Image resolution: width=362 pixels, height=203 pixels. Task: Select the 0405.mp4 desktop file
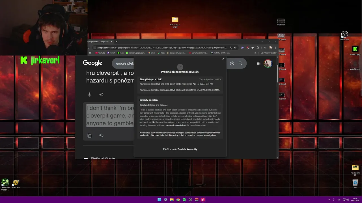pos(281,22)
